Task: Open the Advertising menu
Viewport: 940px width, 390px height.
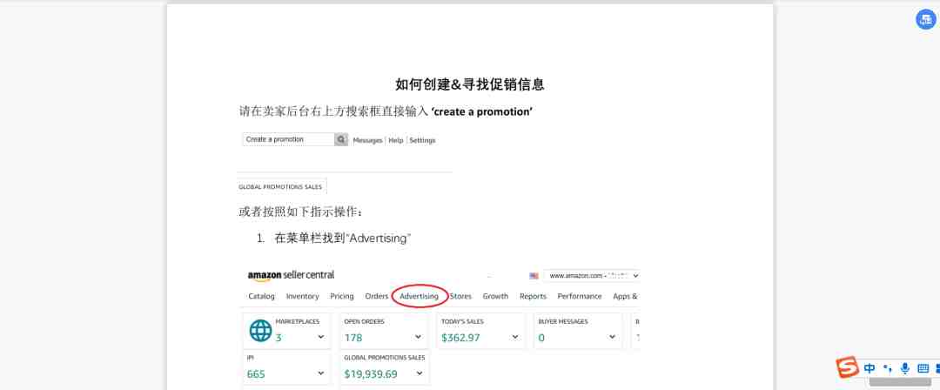Action: pos(419,296)
